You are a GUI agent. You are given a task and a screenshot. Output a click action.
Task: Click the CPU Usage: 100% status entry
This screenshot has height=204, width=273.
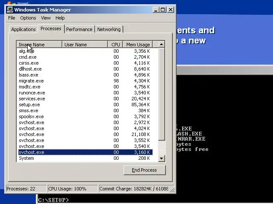(x=73, y=189)
